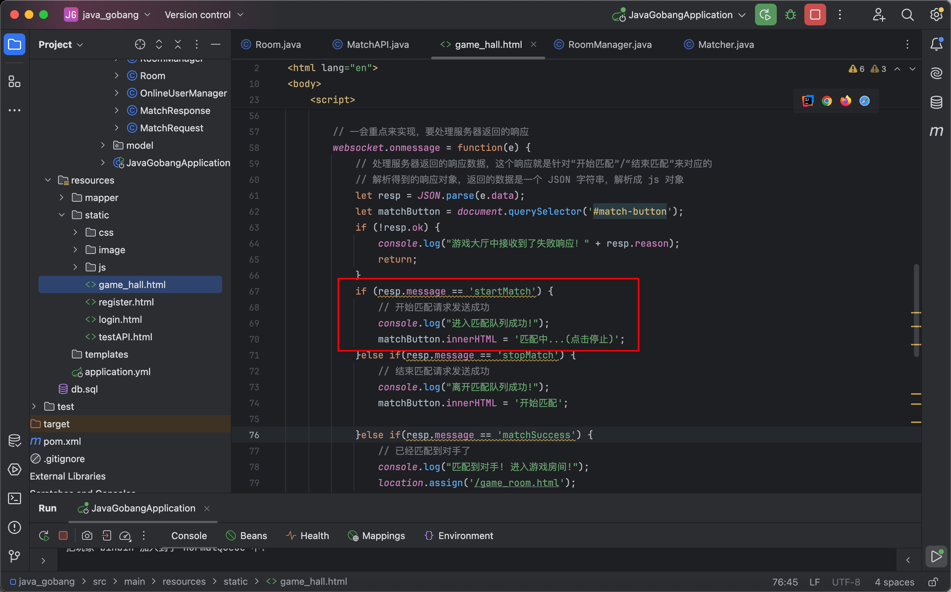Open the Maven tool window
951x592 pixels.
click(936, 131)
